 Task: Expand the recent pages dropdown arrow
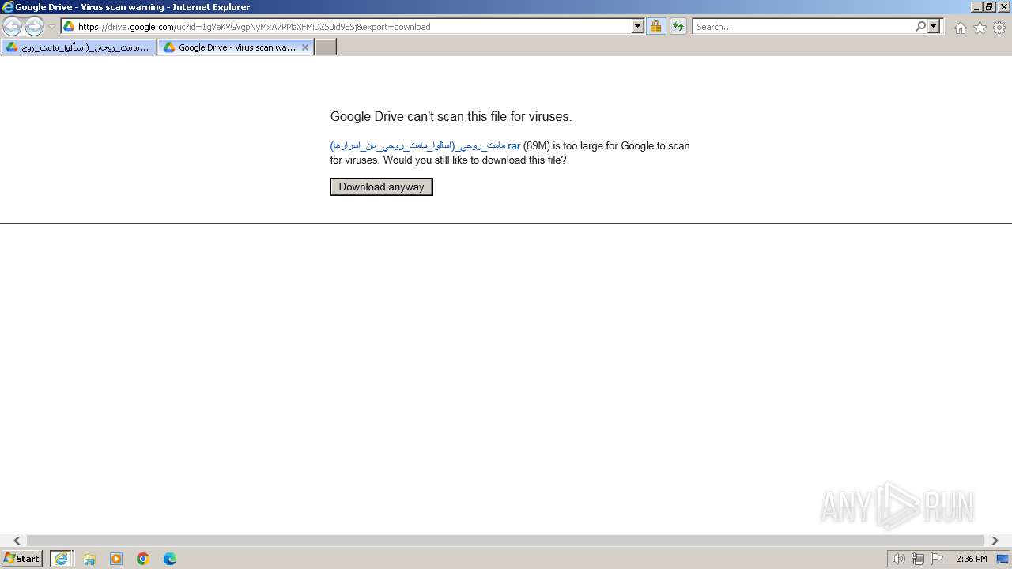[x=51, y=26]
